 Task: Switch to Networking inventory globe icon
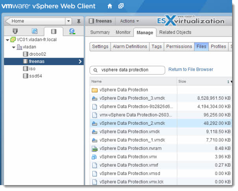pyautogui.click(x=72, y=31)
